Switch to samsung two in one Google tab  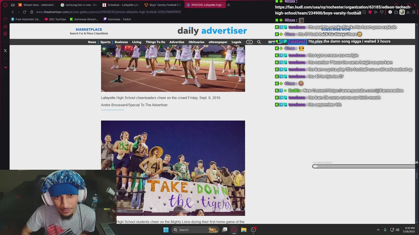tap(79, 5)
